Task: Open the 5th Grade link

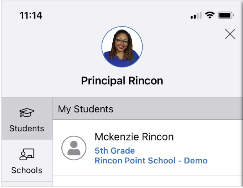Action: [115, 151]
